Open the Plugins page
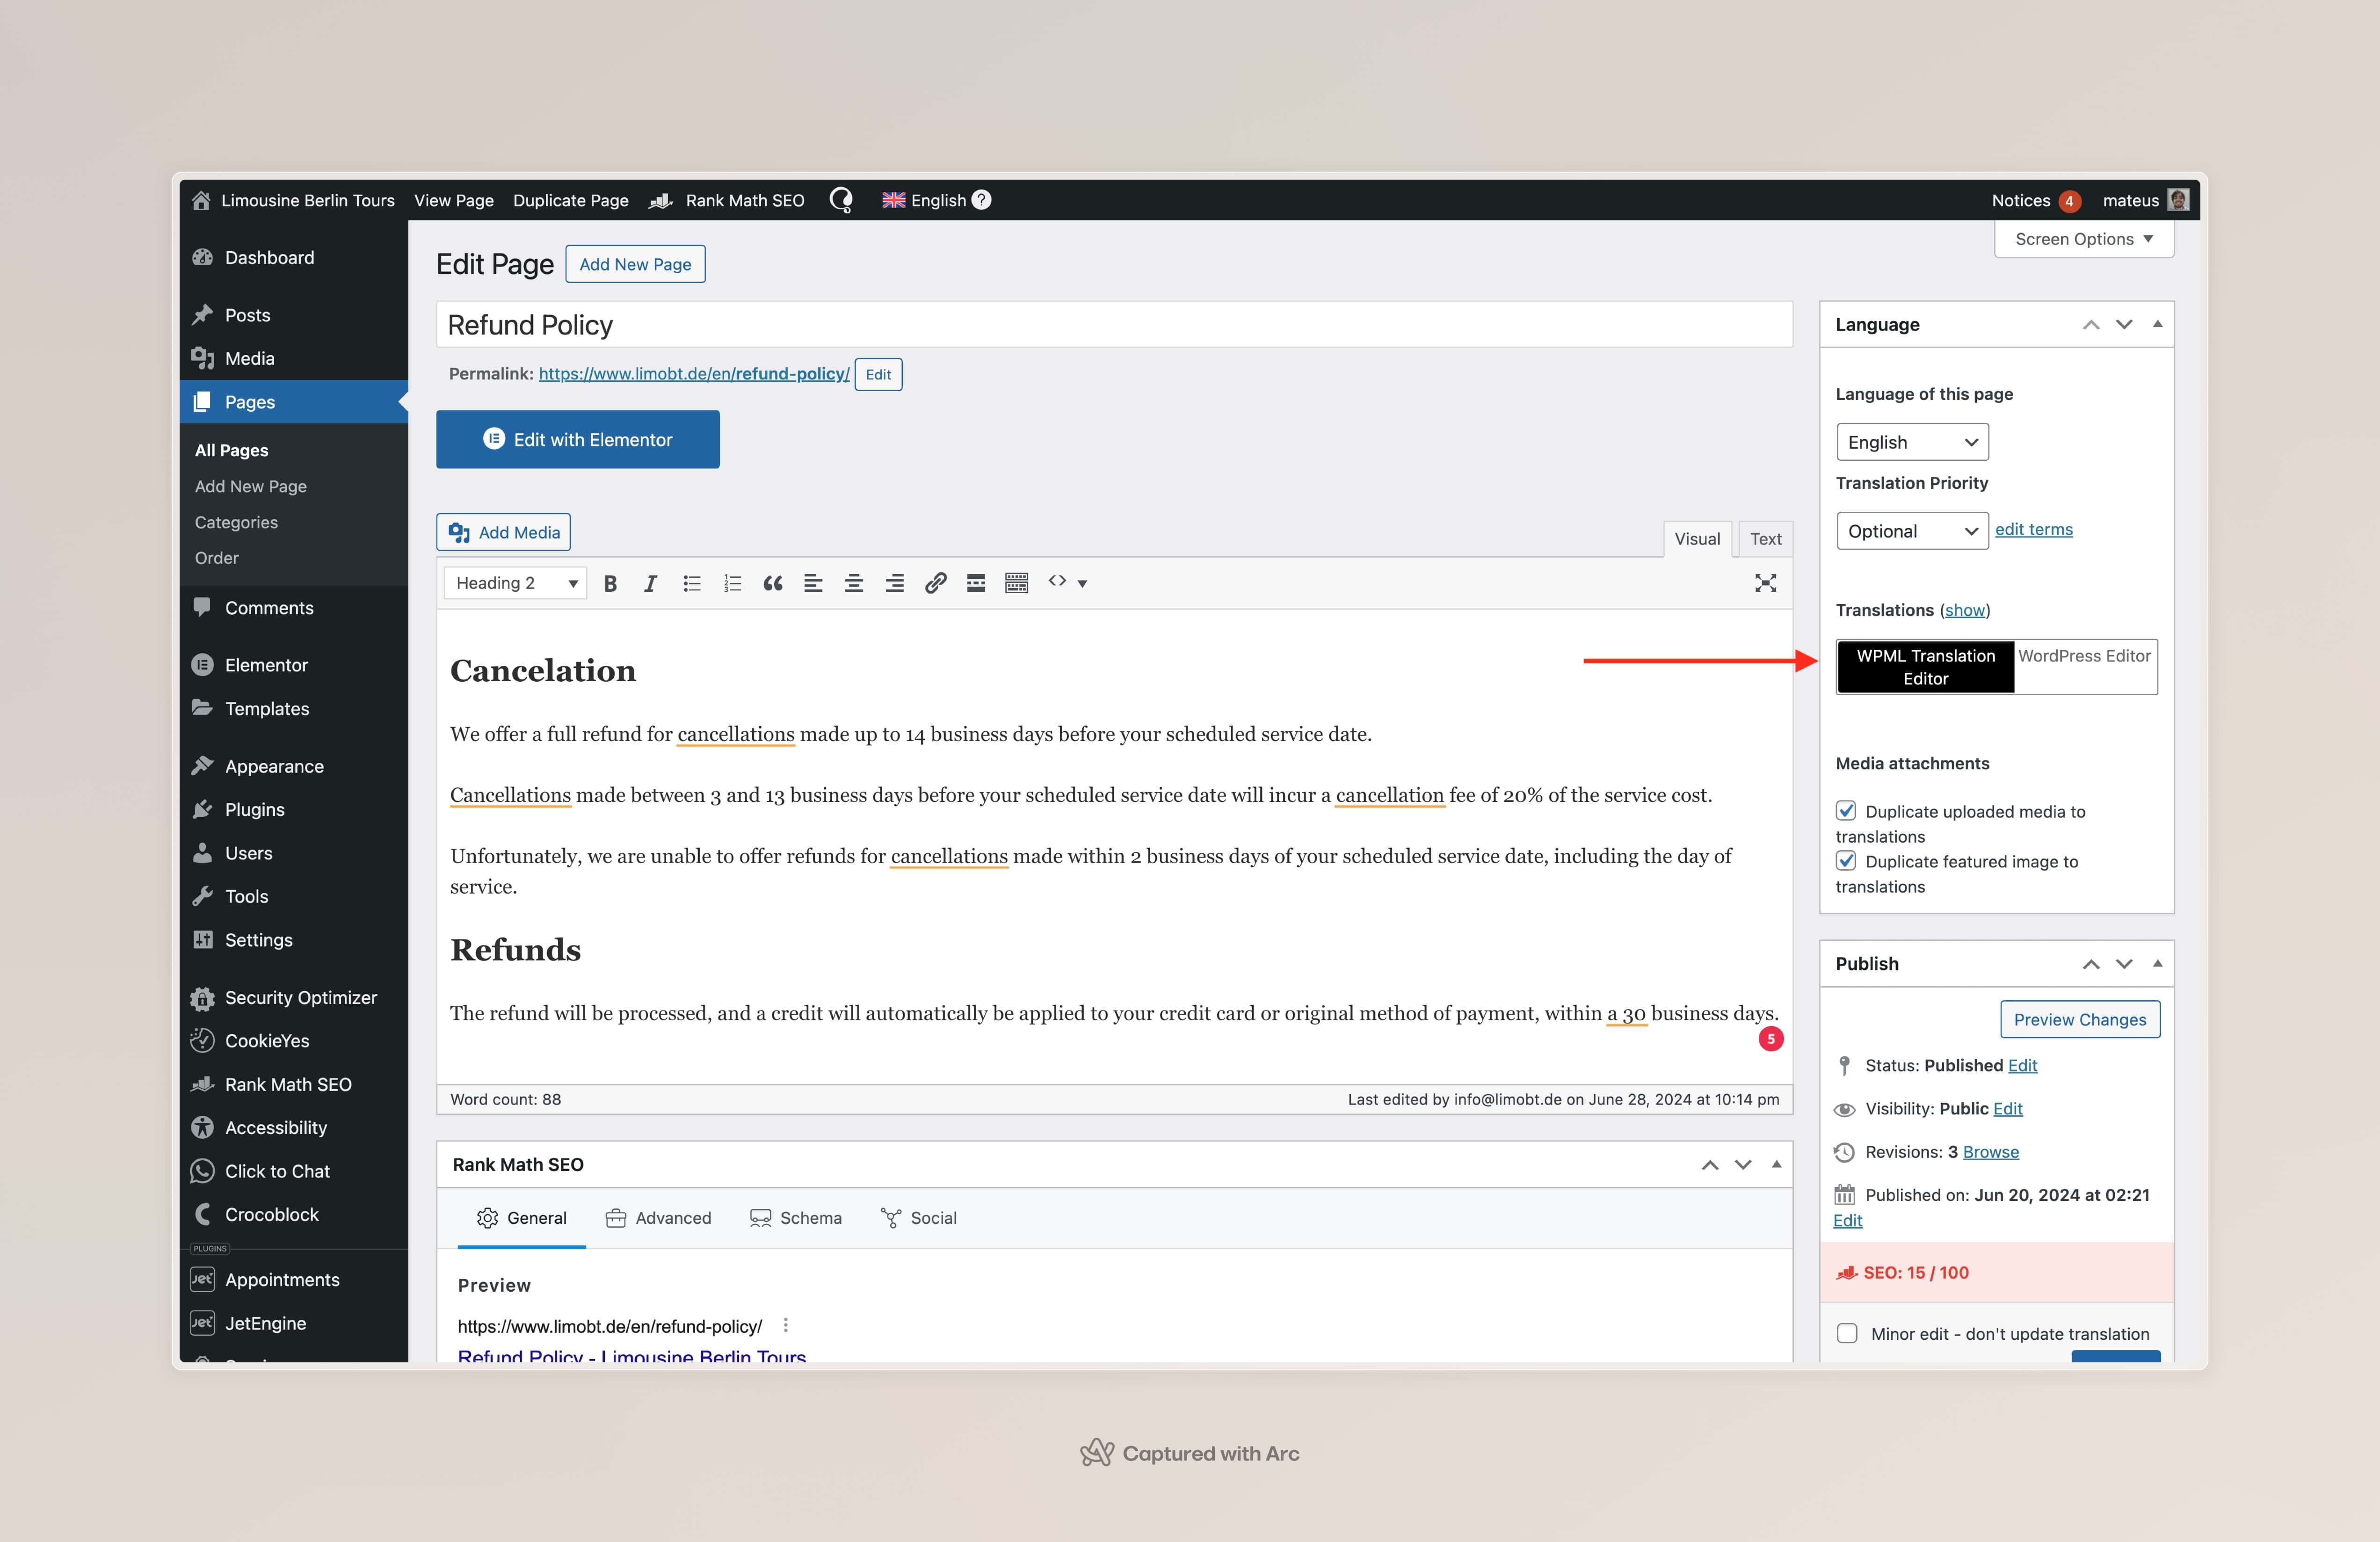The width and height of the screenshot is (2380, 1542). point(294,810)
